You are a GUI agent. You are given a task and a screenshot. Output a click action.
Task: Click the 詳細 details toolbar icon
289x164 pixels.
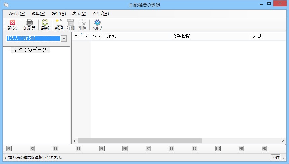pyautogui.click(x=71, y=25)
